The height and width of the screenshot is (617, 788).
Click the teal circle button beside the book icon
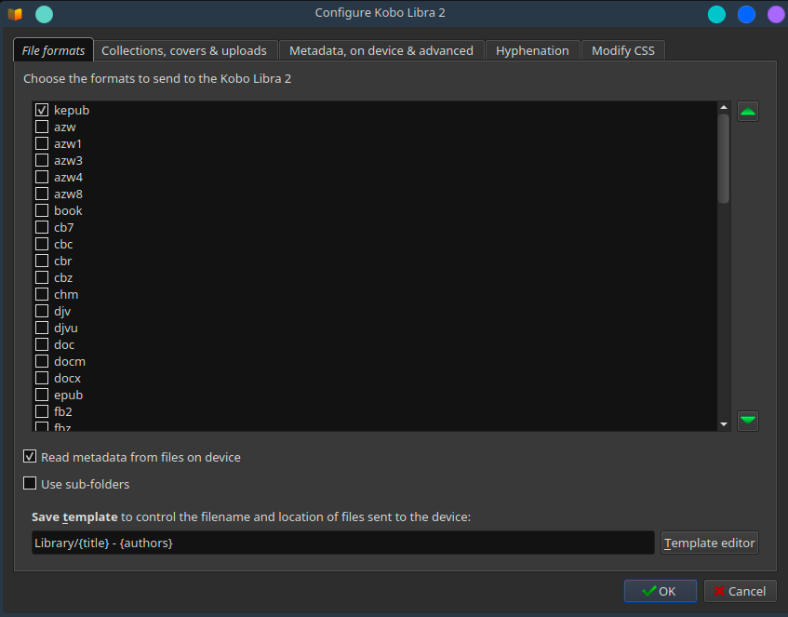(x=45, y=14)
